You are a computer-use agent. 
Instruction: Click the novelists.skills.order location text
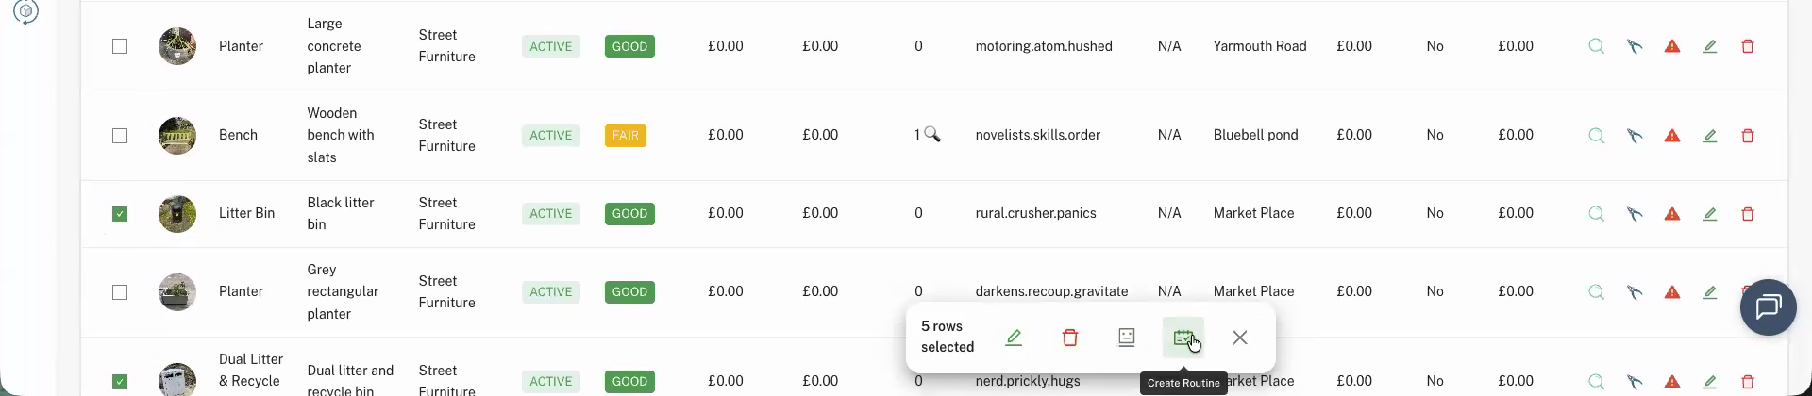(x=1037, y=135)
